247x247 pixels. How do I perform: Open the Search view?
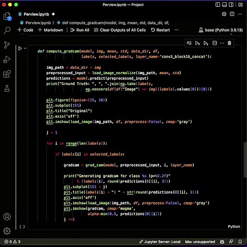(x=7, y=30)
